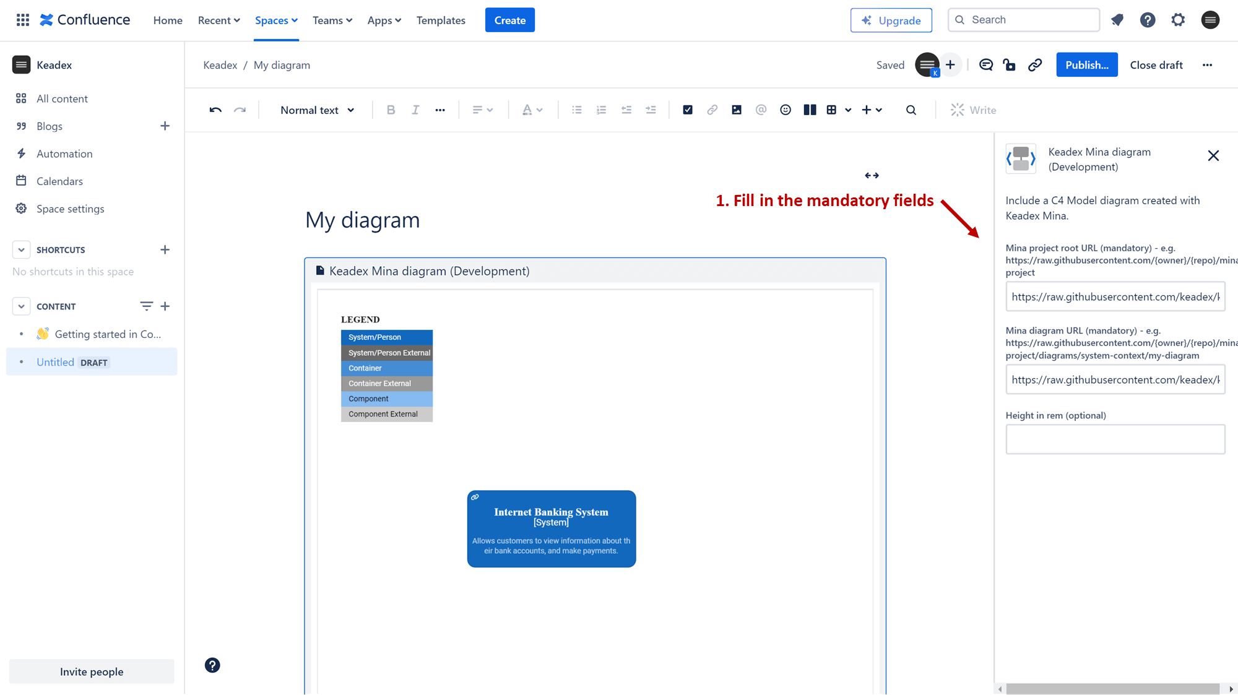Open Recent dropdown menu
This screenshot has height=695, width=1238.
219,20
